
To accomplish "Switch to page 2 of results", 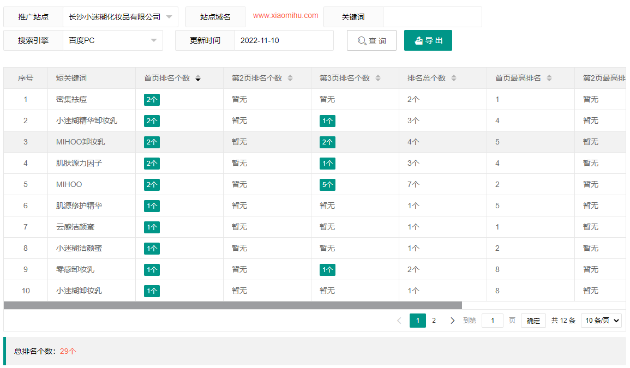I will (x=434, y=321).
